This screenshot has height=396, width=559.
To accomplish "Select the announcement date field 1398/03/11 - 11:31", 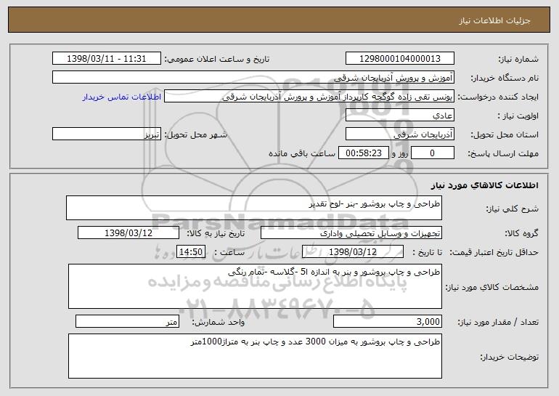I will coord(107,59).
